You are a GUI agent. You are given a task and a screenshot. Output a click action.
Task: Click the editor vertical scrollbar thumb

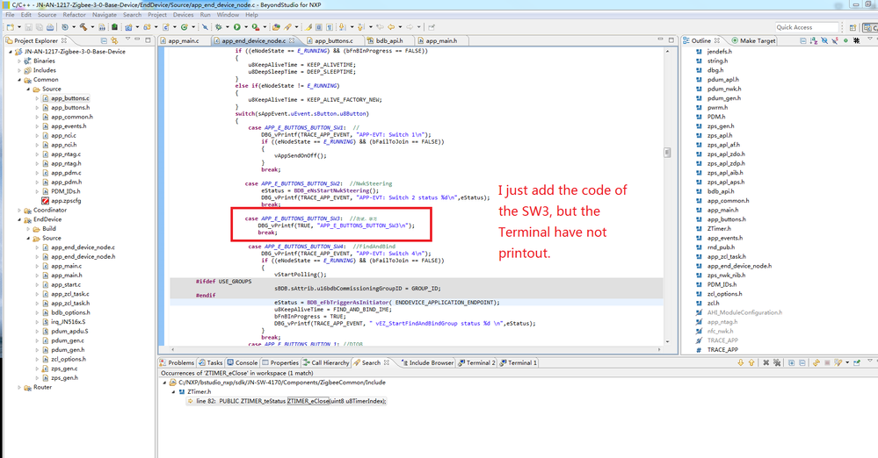(667, 153)
